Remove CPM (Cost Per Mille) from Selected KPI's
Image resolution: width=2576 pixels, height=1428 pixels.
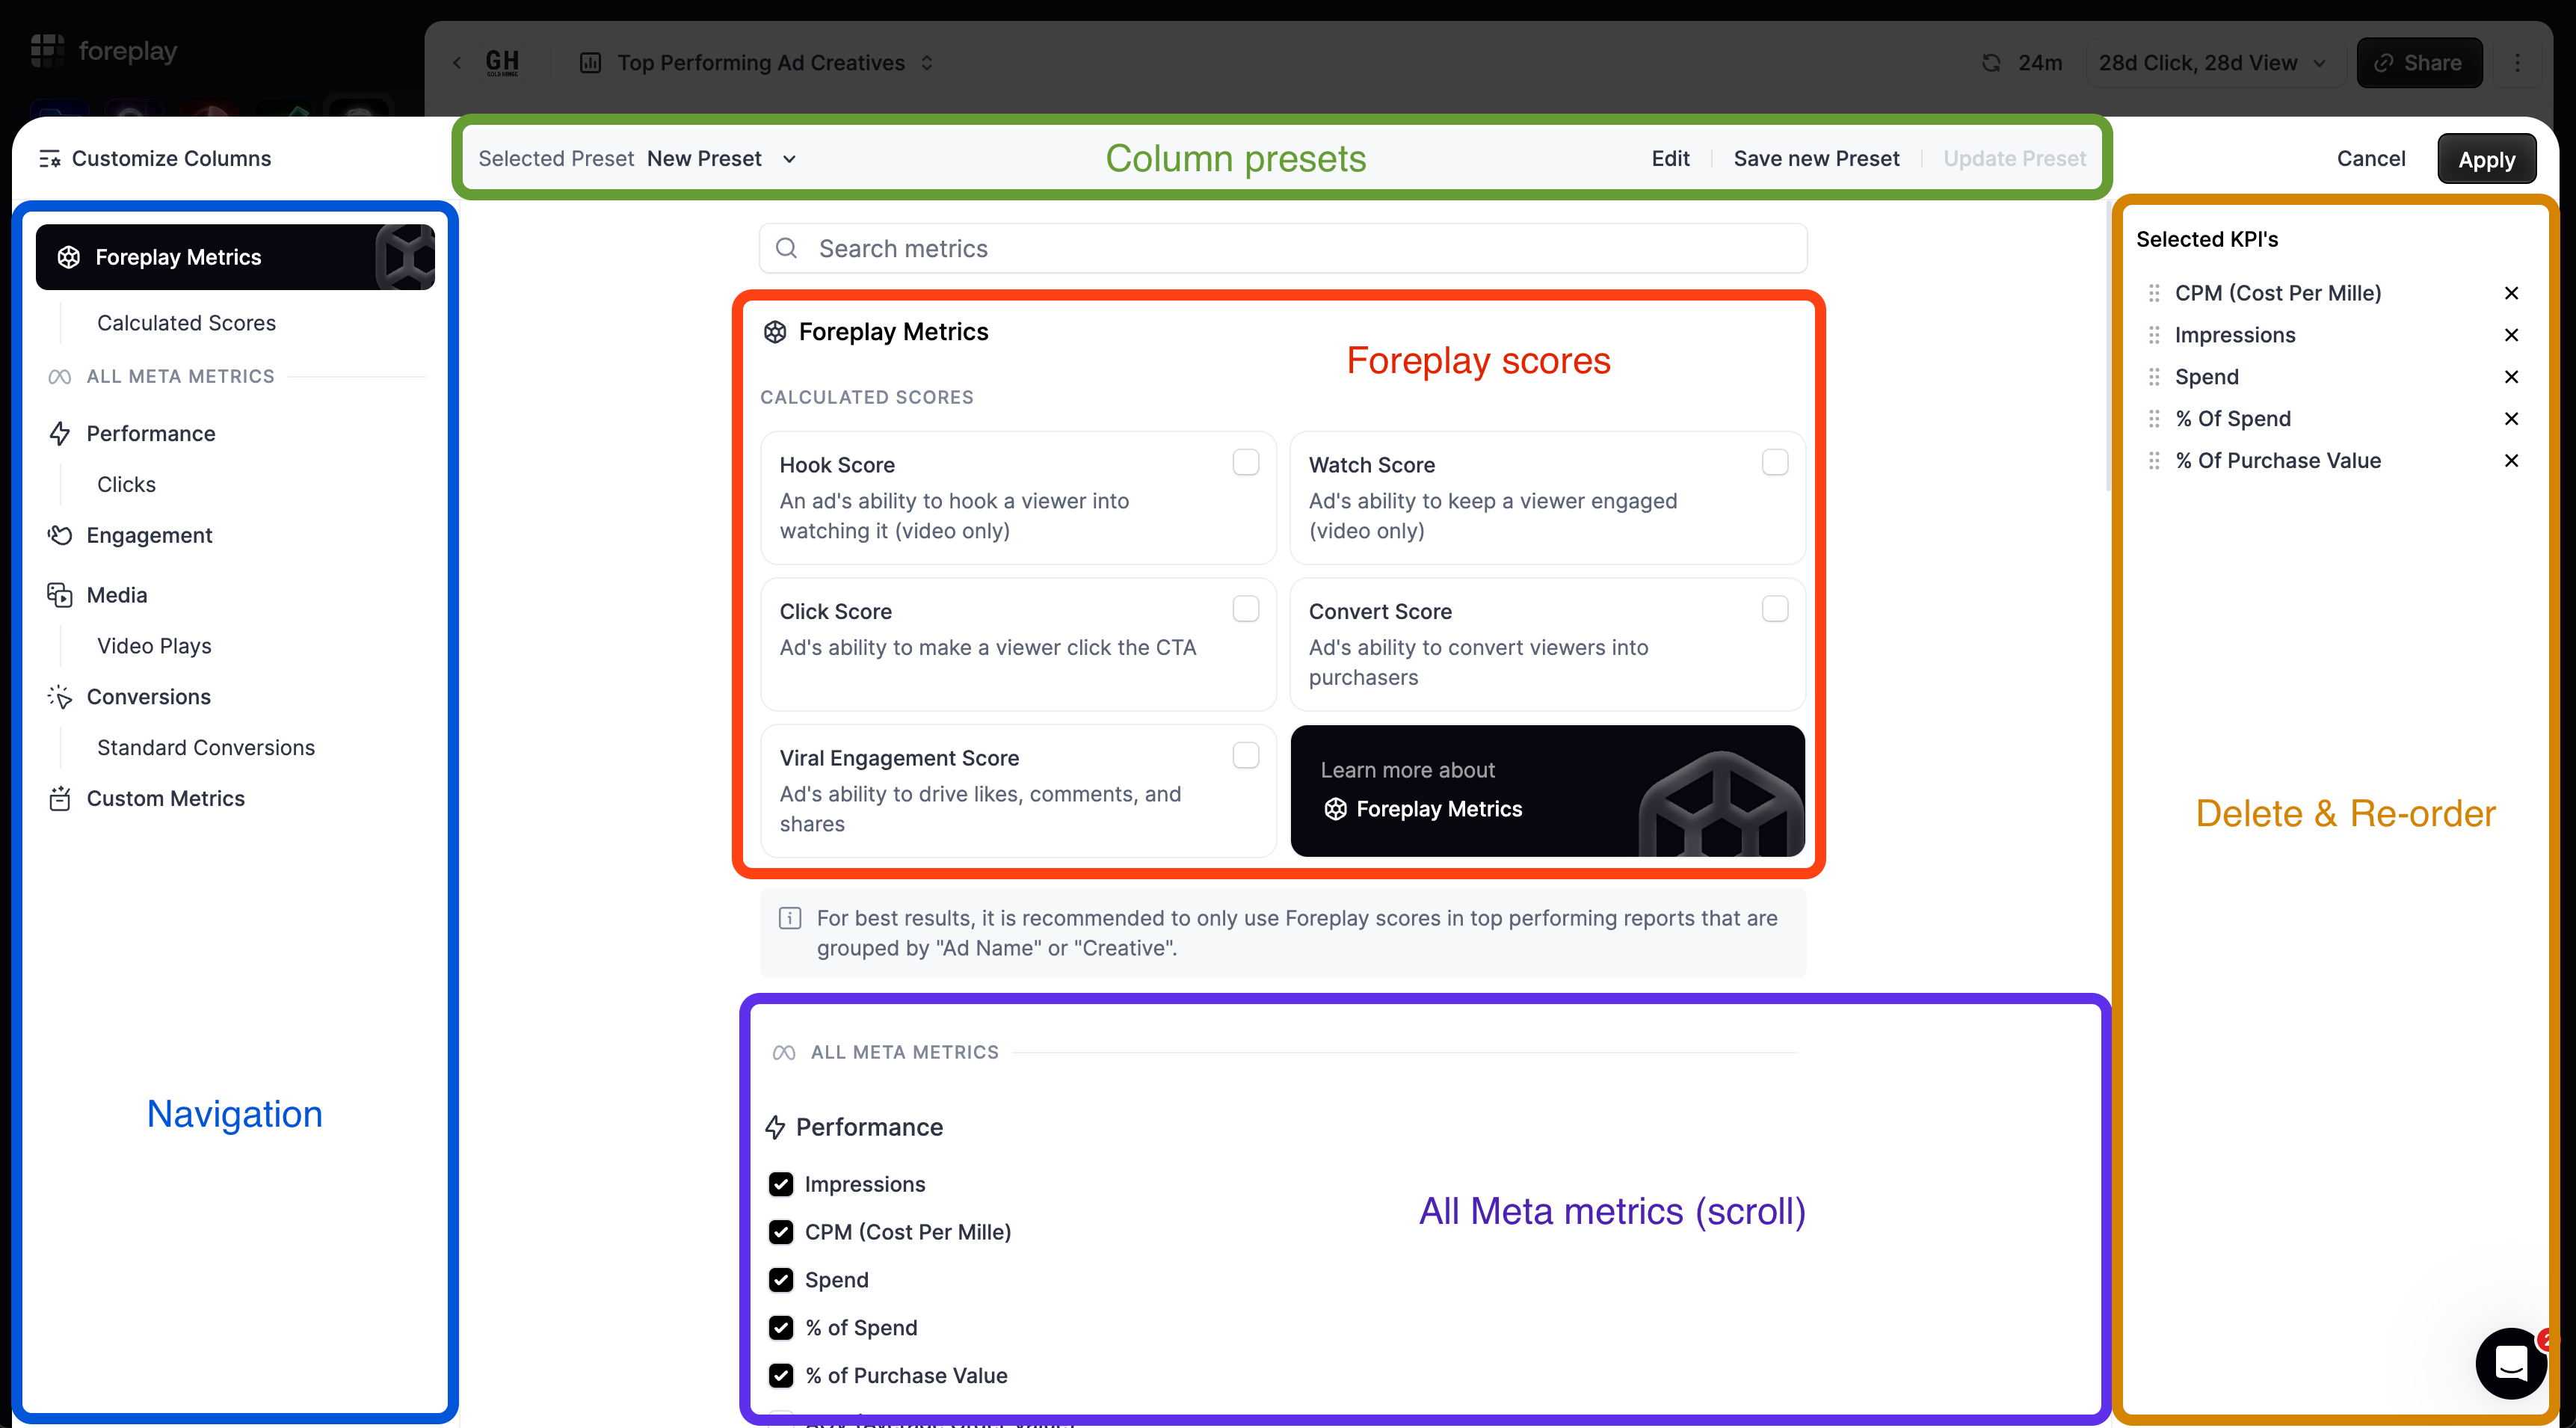pos(2511,293)
